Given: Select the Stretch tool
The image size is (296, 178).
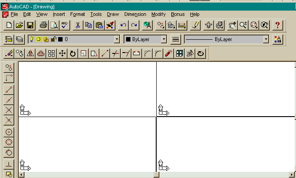Looking at the screenshot, I should pyautogui.click(x=94, y=53).
